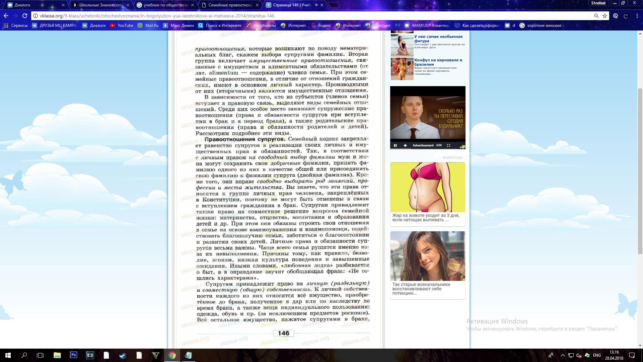Open Photoshop from the taskbar

(x=73, y=355)
